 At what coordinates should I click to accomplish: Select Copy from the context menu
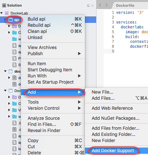pyautogui.click(x=53, y=141)
